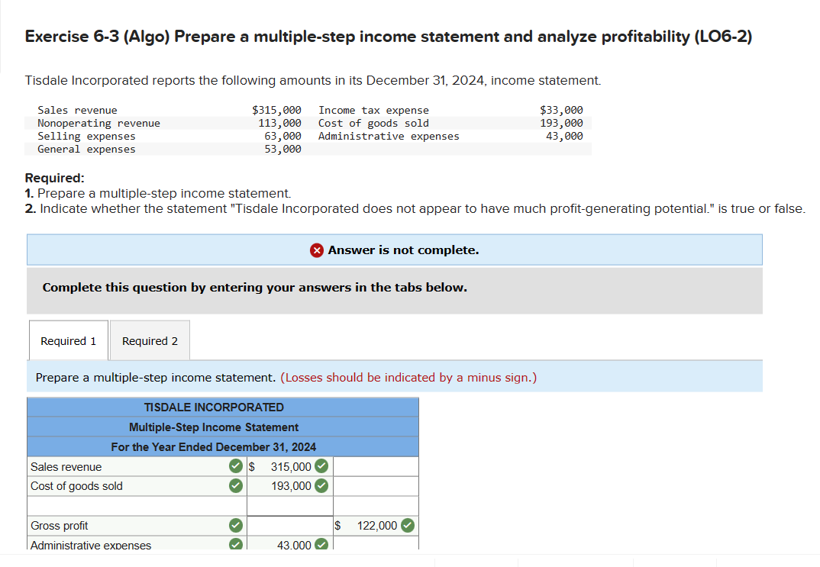Click the checkmark next to the 193,000 value

tap(320, 485)
